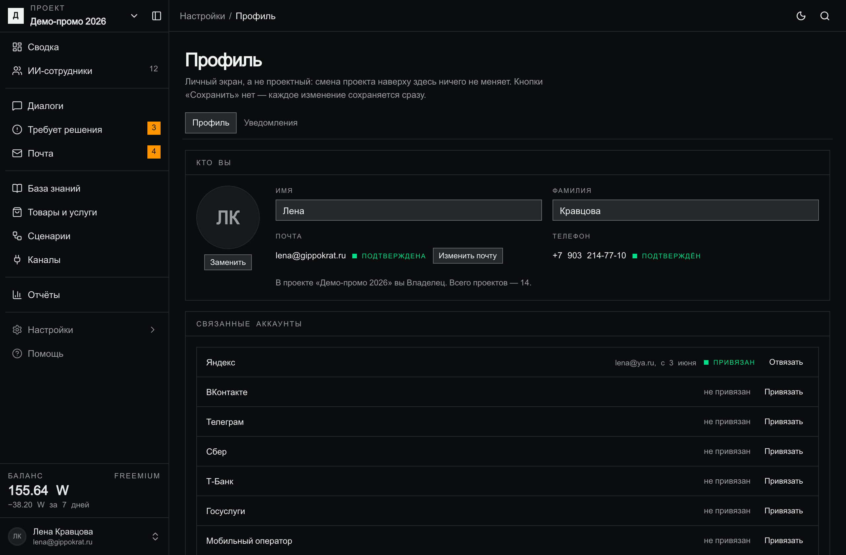The width and height of the screenshot is (846, 555).
Task: Open Каналы plug icon
Action: click(x=17, y=260)
